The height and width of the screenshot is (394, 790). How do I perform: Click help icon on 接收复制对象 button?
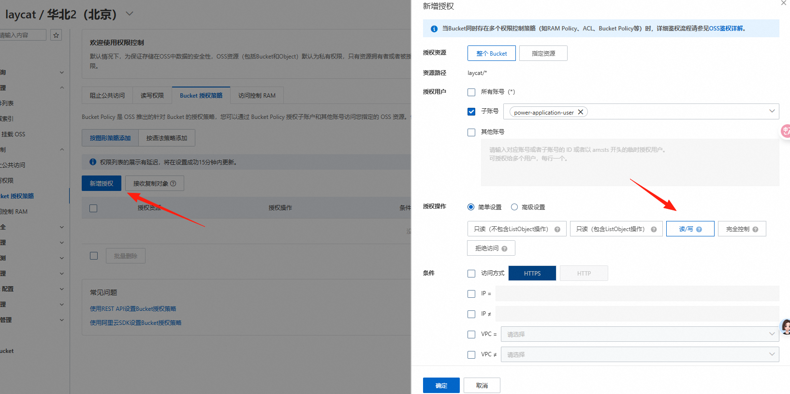174,184
